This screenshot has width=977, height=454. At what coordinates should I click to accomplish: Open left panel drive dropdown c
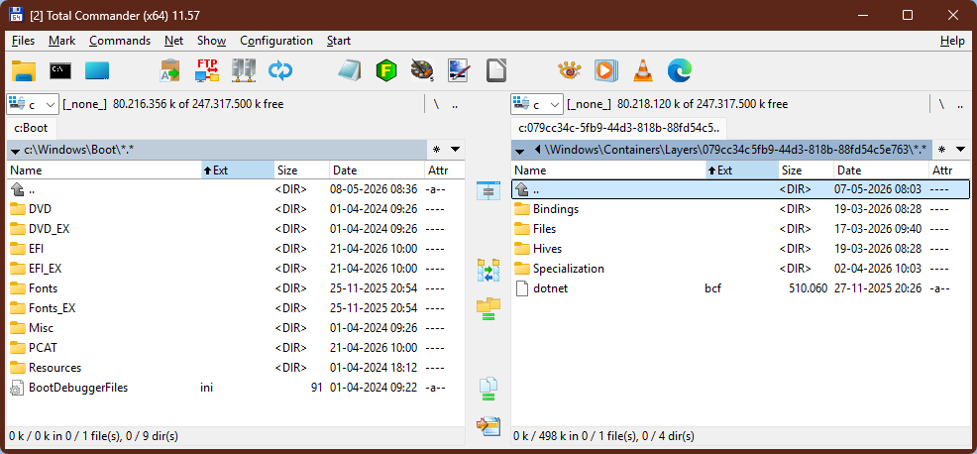[33, 104]
